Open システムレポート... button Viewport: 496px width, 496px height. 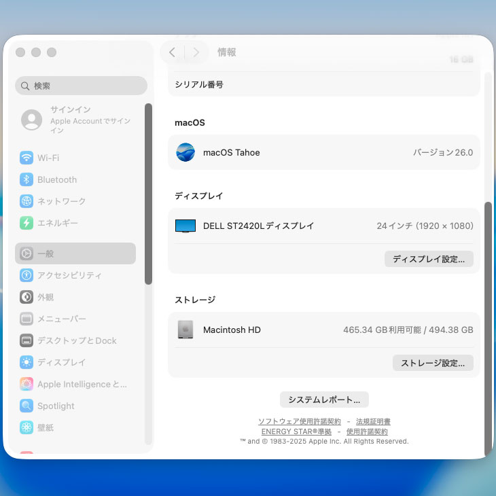[x=324, y=400]
